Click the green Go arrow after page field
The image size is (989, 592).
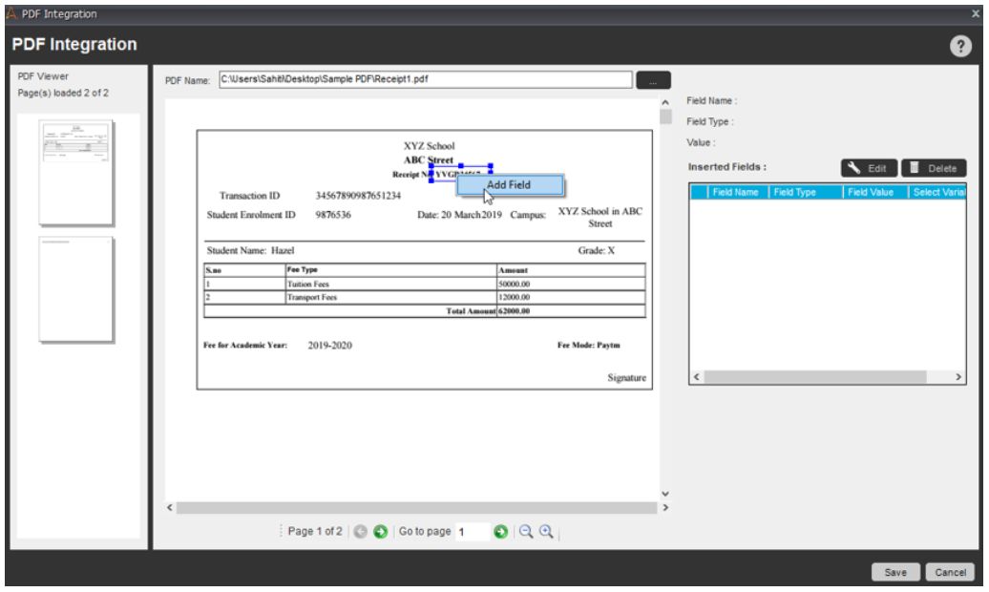(501, 532)
